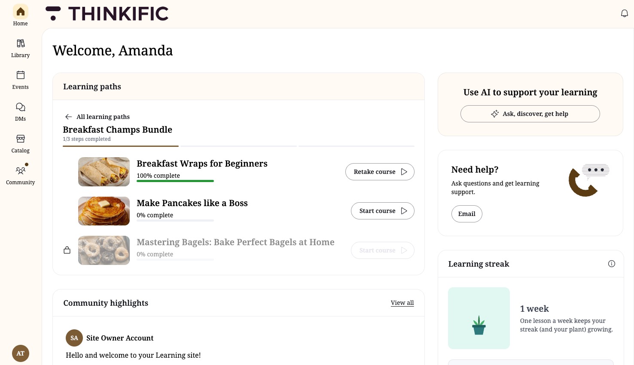Open the bagels course thumbnail

[x=104, y=250]
